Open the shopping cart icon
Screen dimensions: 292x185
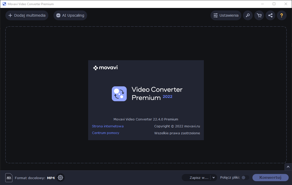coord(259,15)
